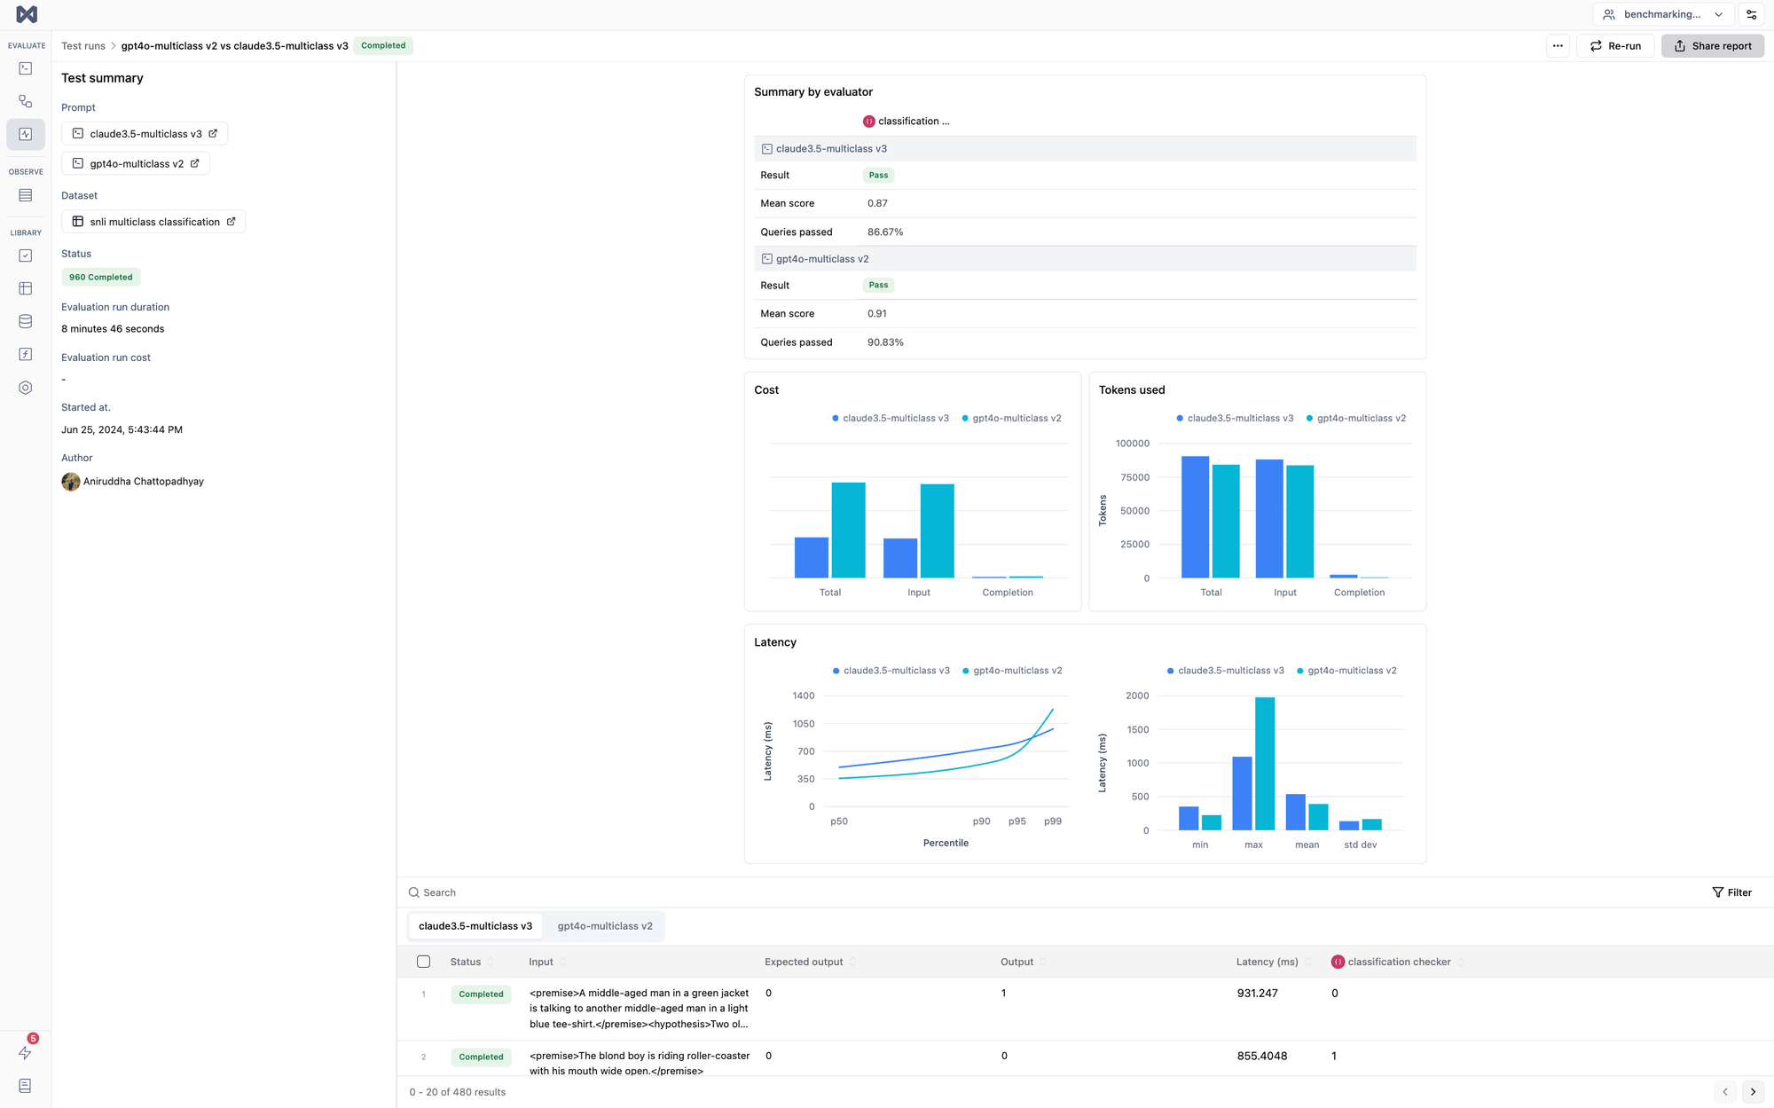Select the claude3.5-multiclass v3 results tab
This screenshot has height=1108, width=1774.
tap(475, 926)
